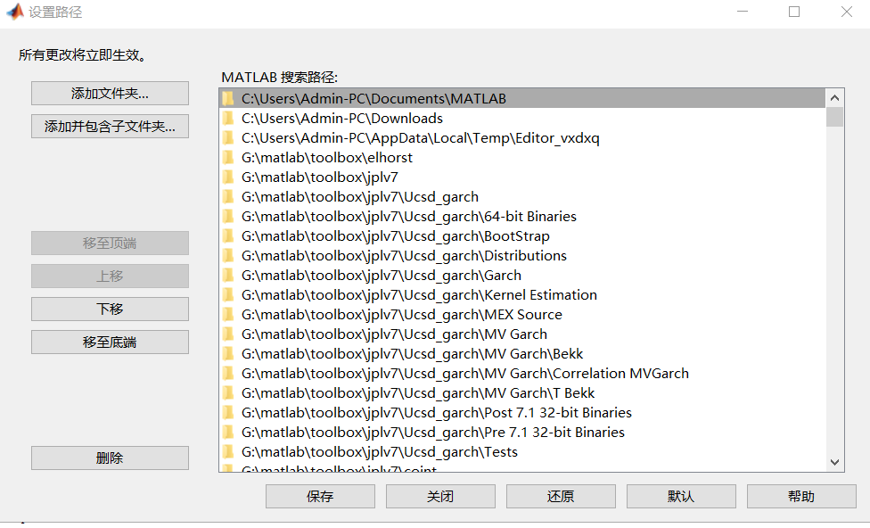Select Post 7.1 32-bit Binaries entry
870x528 pixels.
(x=522, y=413)
